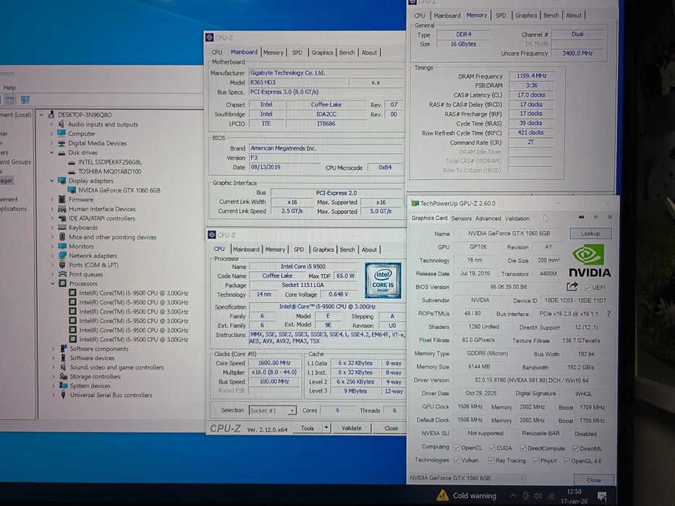Click the GPU-Z title bar app icon
Image resolution: width=675 pixels, height=506 pixels.
coord(415,203)
